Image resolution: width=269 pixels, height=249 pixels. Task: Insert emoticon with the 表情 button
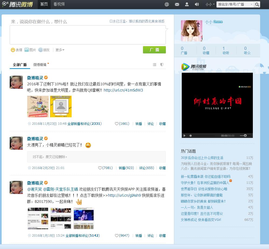click(x=16, y=50)
